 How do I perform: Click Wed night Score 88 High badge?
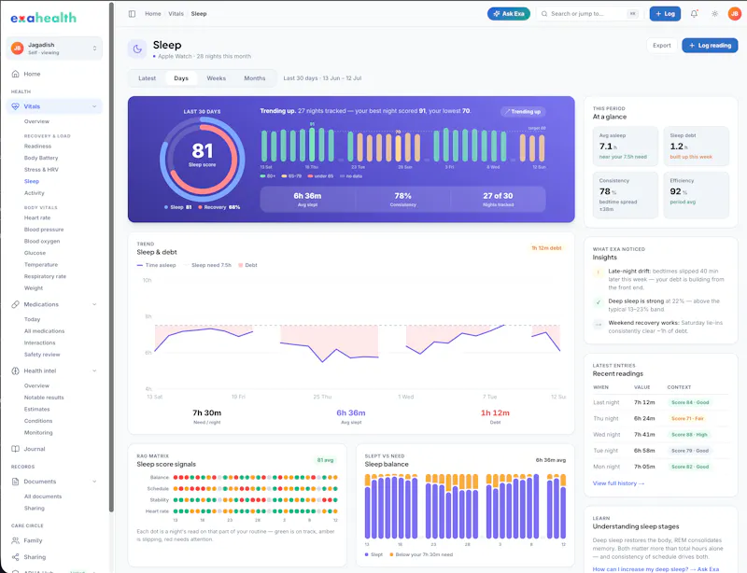689,434
